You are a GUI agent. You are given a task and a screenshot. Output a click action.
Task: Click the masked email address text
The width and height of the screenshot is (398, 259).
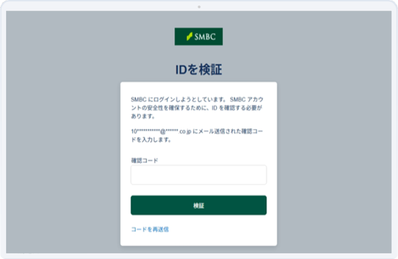pyautogui.click(x=161, y=132)
